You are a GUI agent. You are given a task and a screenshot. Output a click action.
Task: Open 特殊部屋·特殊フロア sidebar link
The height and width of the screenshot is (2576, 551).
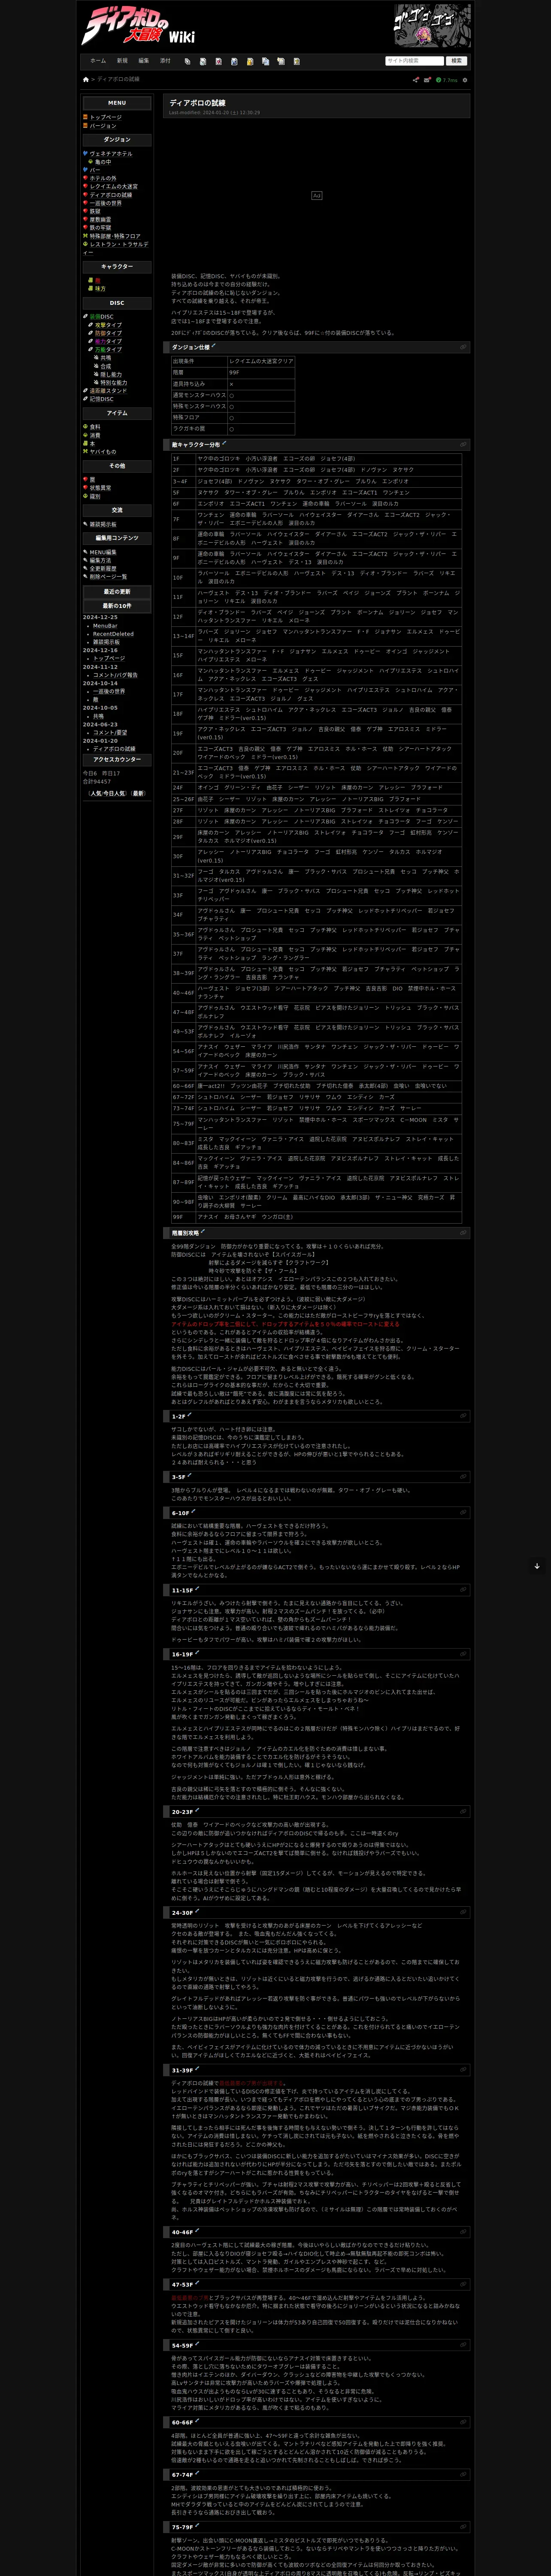point(115,236)
